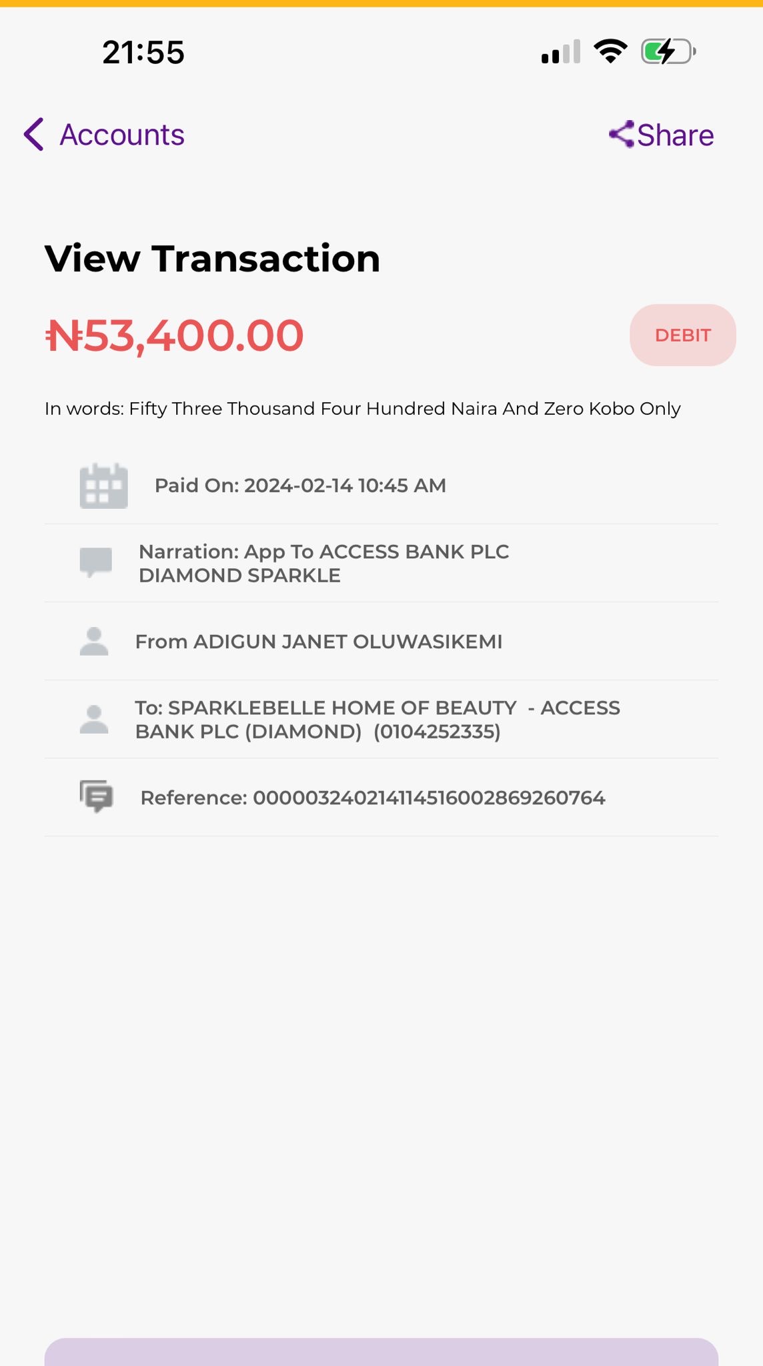Tap the share icon glyph

(x=622, y=135)
